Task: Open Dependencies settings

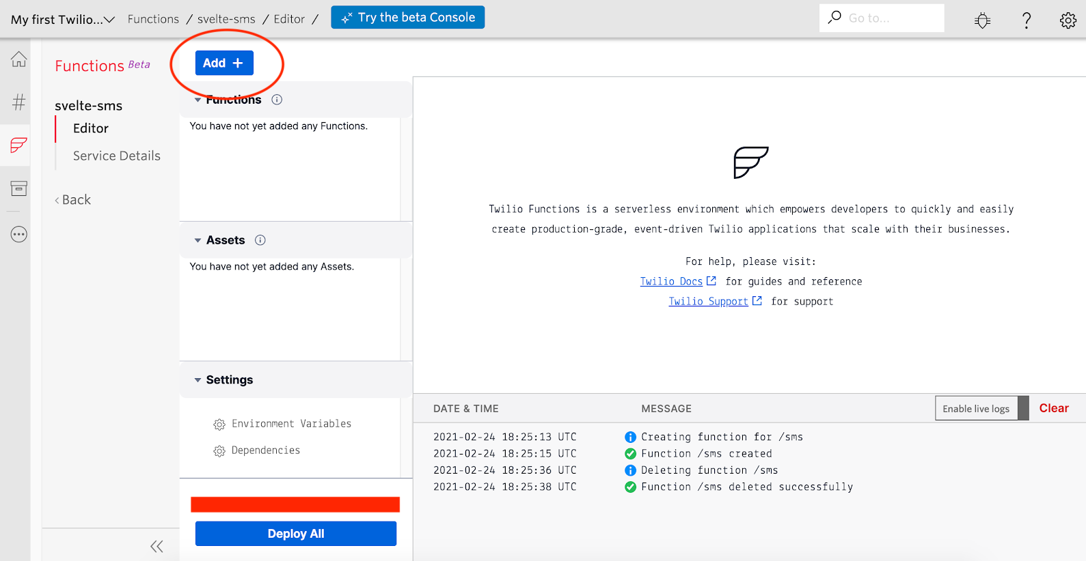Action: (266, 450)
